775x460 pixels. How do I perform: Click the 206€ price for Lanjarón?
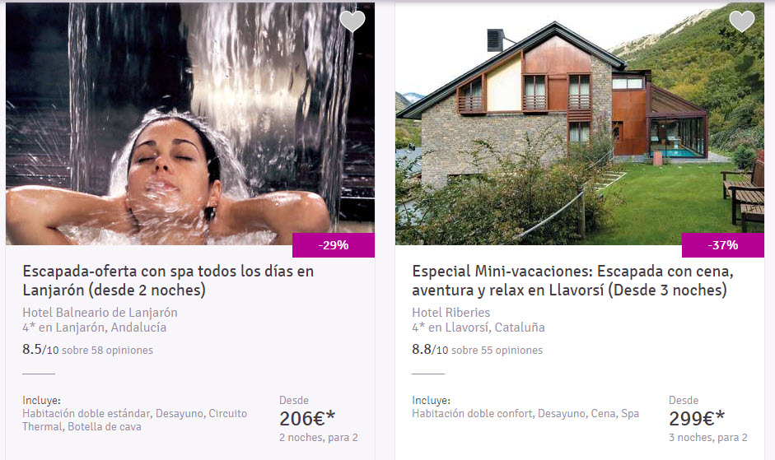click(x=307, y=419)
